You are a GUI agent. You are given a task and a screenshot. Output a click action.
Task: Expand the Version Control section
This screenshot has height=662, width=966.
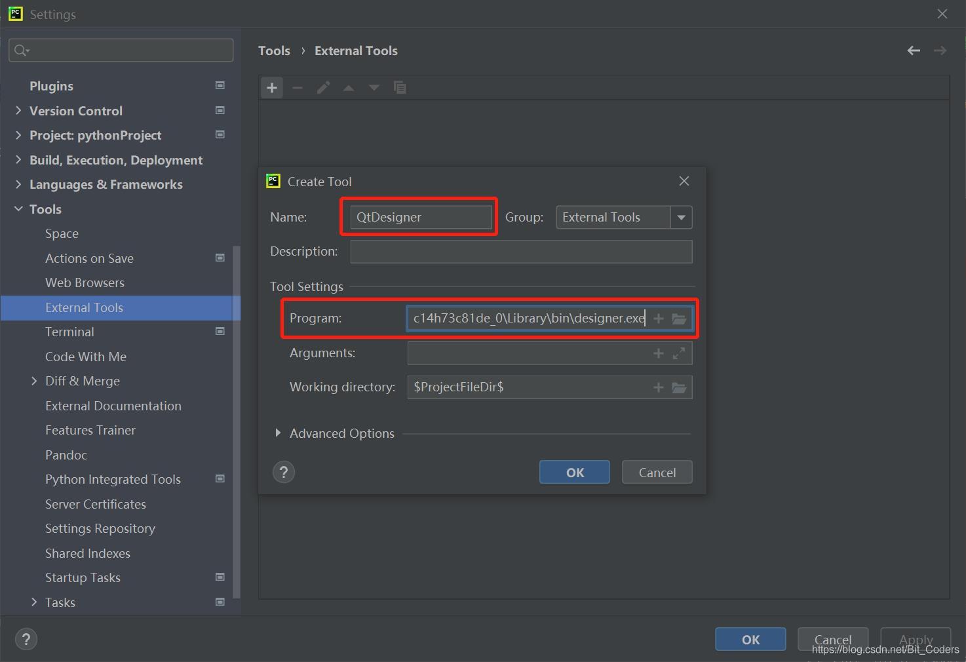18,110
